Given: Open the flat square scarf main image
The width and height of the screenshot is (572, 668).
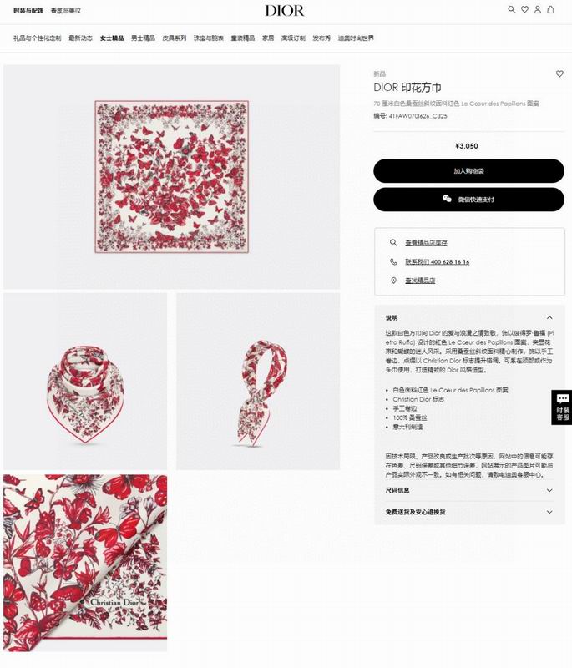Looking at the screenshot, I should click(x=172, y=177).
